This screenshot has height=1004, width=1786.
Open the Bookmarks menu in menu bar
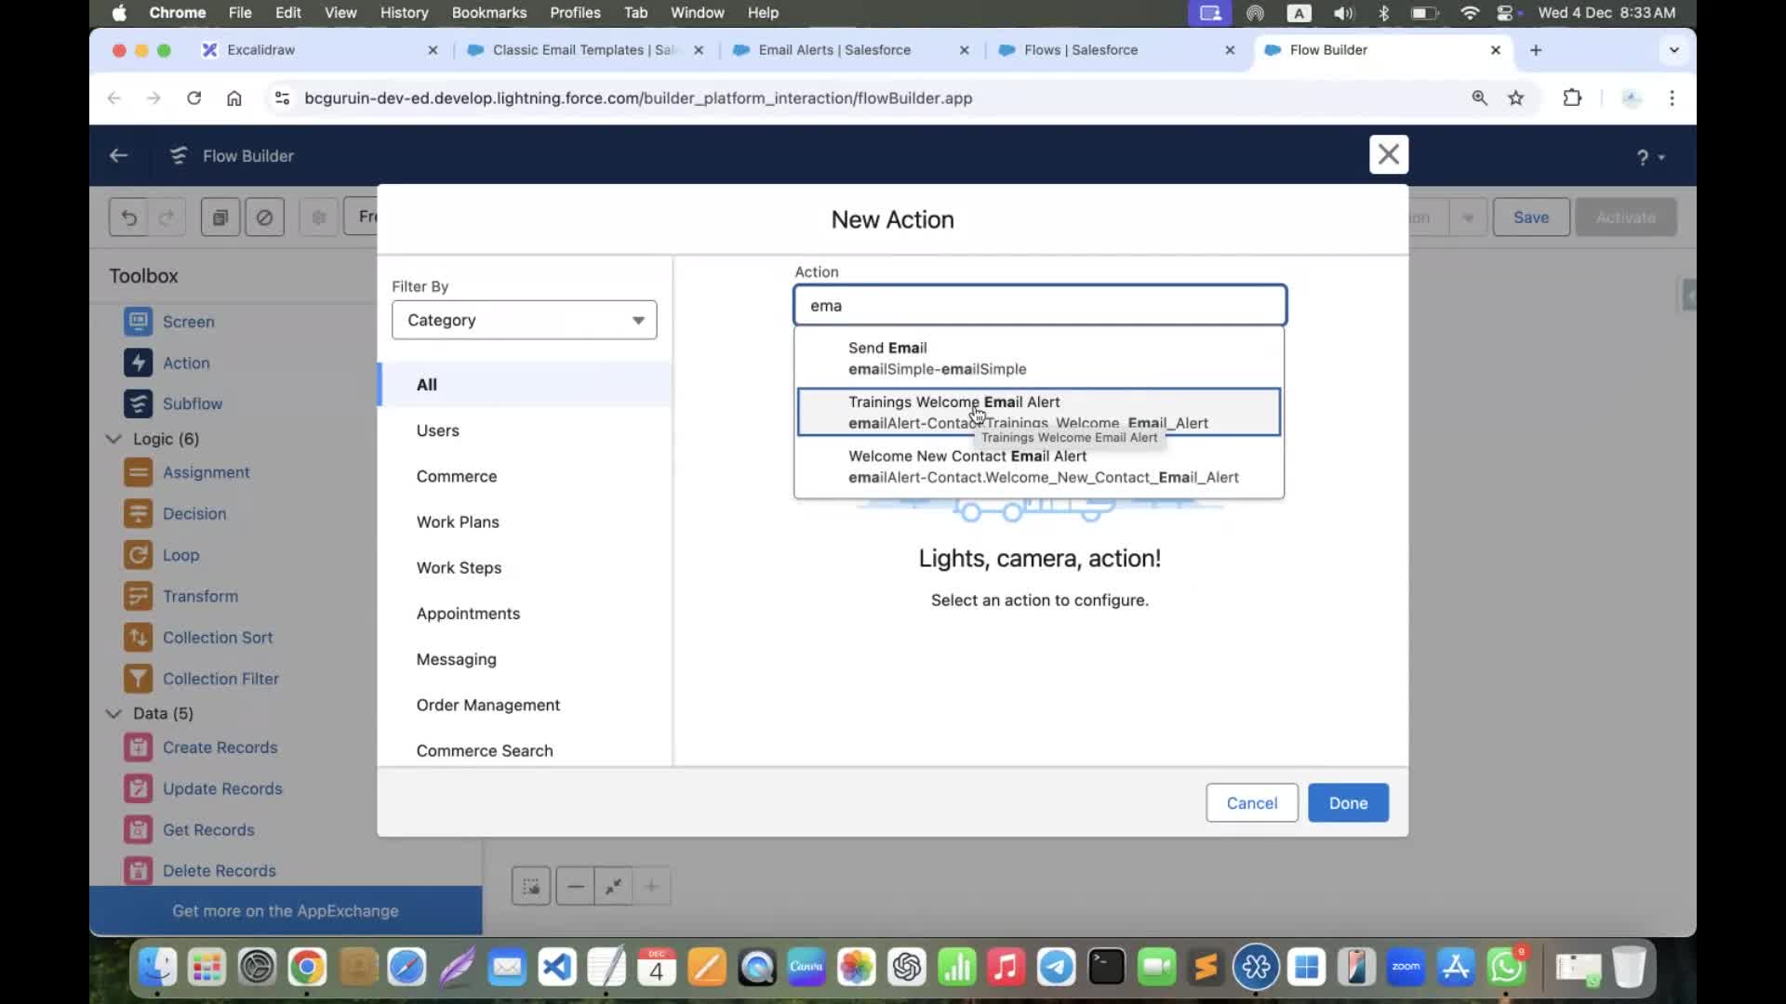tap(488, 13)
